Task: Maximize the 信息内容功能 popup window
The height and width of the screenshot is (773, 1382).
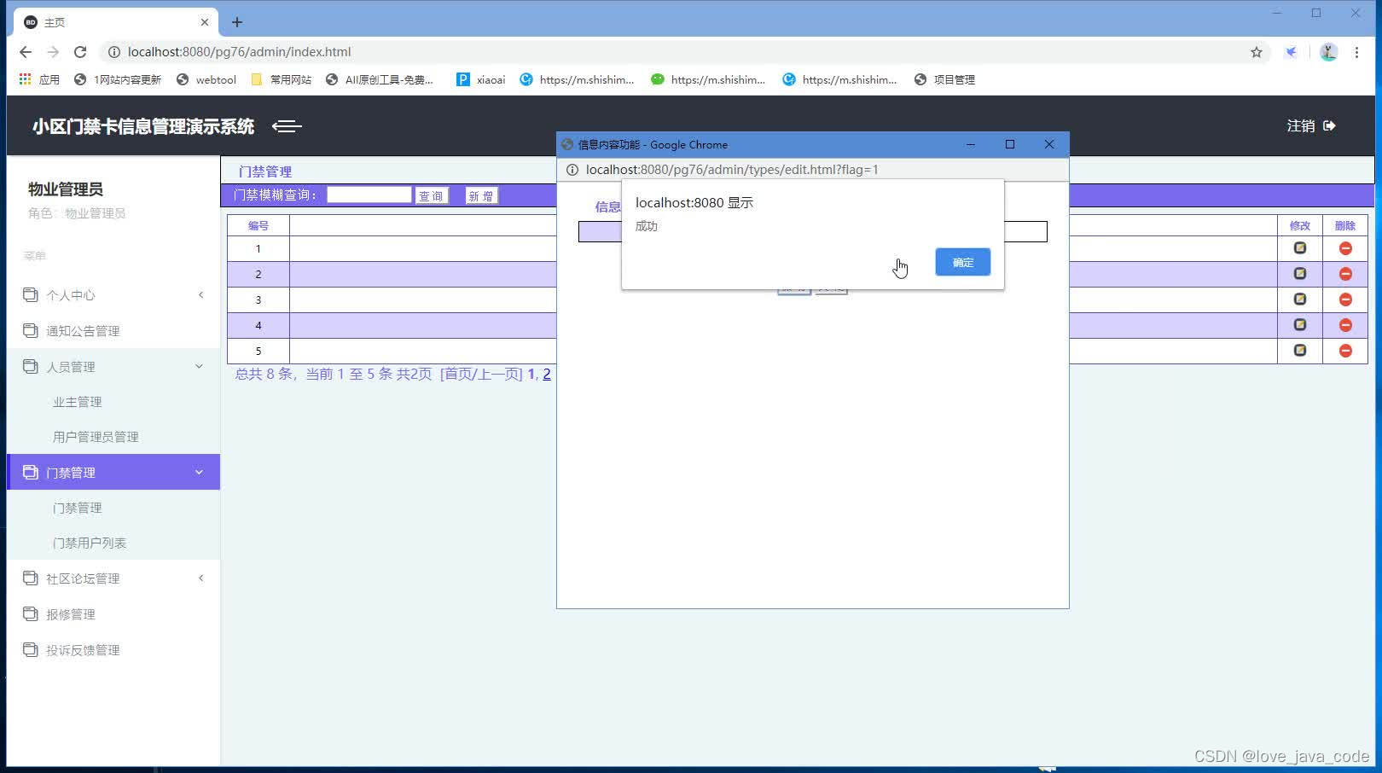Action: [x=1010, y=144]
